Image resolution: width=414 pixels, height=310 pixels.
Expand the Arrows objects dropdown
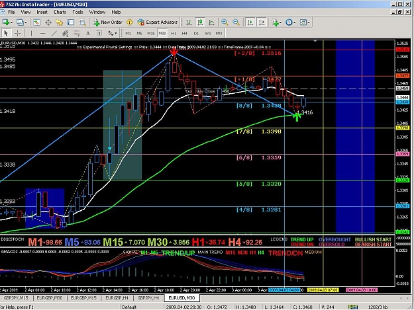[x=112, y=34]
